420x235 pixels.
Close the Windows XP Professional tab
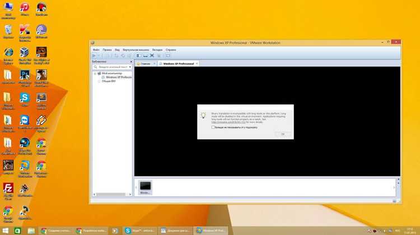pyautogui.click(x=197, y=64)
